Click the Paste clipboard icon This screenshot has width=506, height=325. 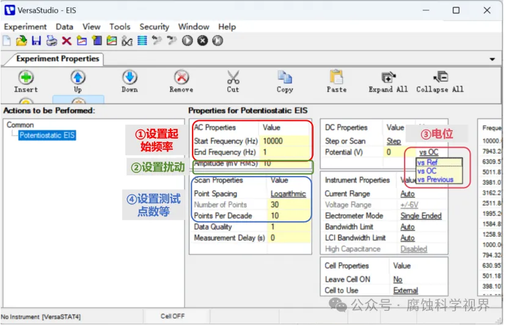(336, 78)
